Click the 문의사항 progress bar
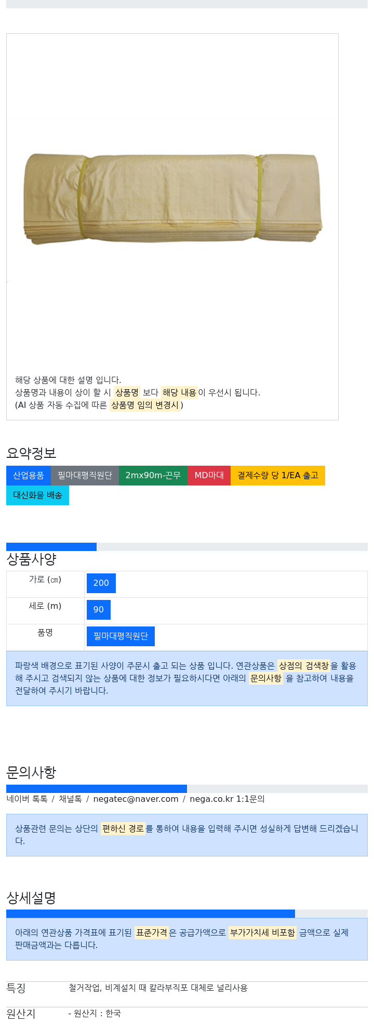This screenshot has height=1024, width=374. tap(187, 789)
